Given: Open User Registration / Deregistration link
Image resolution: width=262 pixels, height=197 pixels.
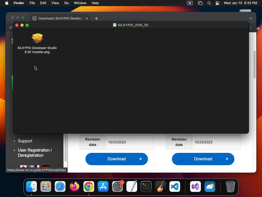Looking at the screenshot, I should click(35, 153).
